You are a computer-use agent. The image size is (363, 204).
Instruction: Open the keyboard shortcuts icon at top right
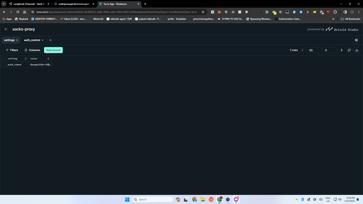(x=356, y=40)
